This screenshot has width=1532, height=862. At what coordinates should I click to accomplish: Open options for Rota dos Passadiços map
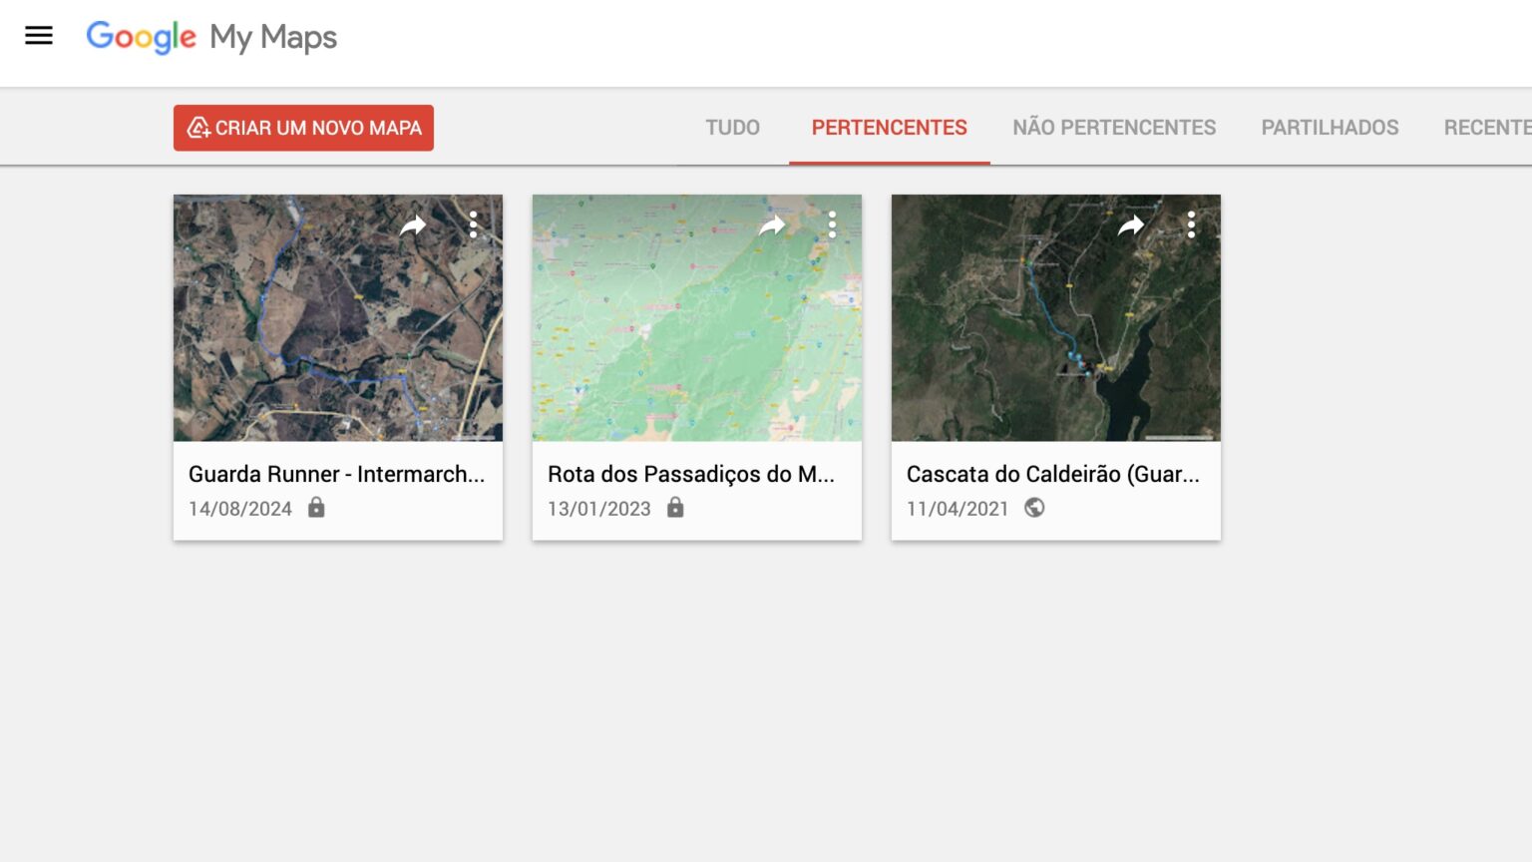(832, 225)
